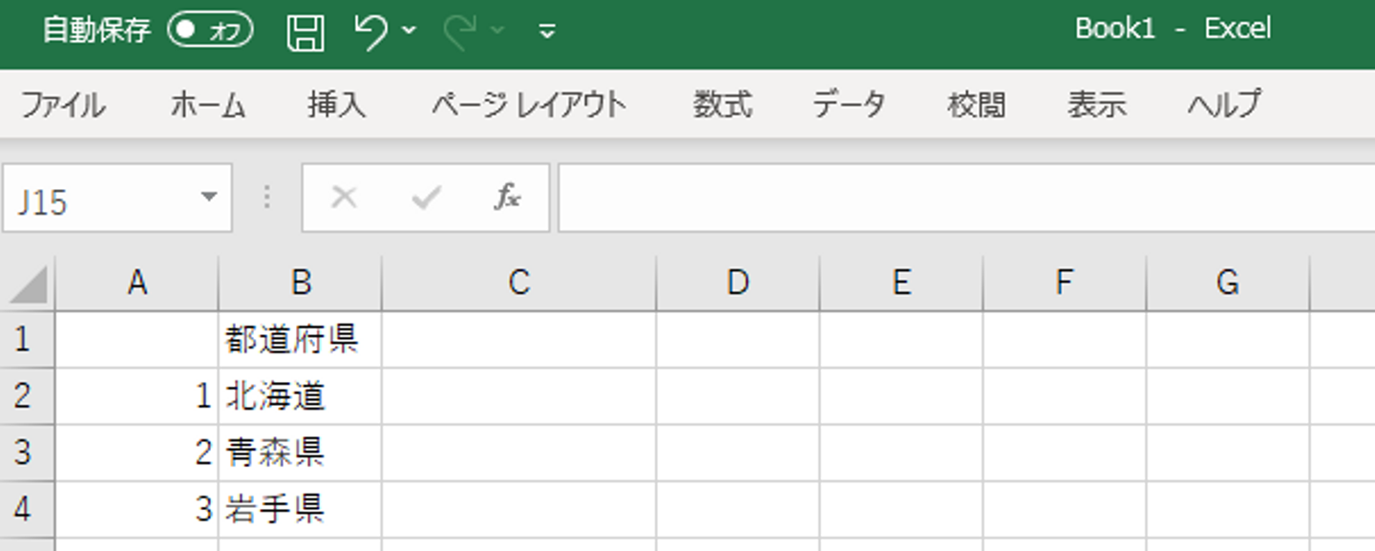This screenshot has height=551, width=1375.
Task: Click the Save floppy disk icon
Action: [306, 32]
